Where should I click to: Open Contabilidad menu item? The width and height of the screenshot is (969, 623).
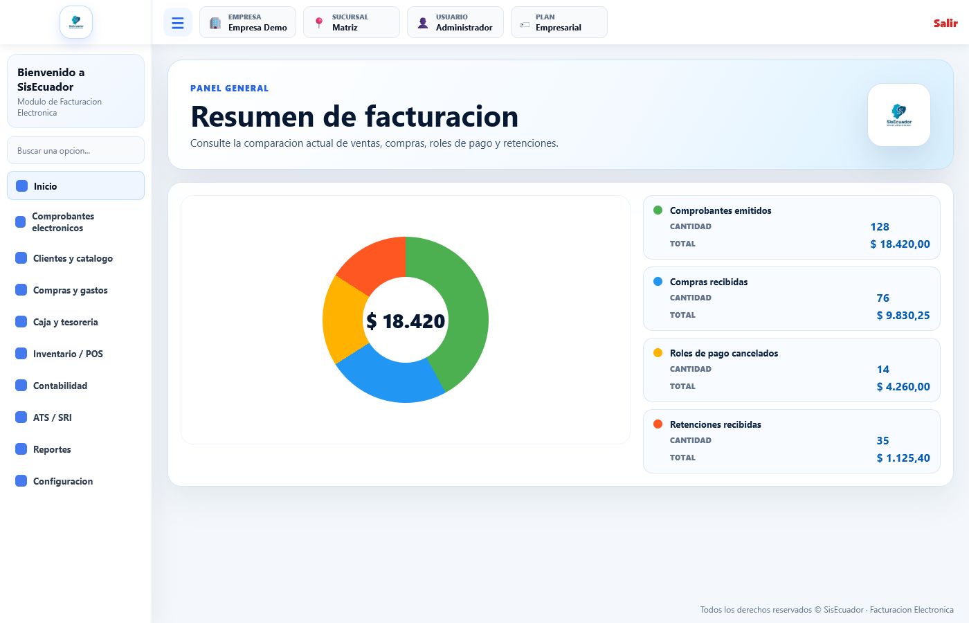(x=75, y=386)
